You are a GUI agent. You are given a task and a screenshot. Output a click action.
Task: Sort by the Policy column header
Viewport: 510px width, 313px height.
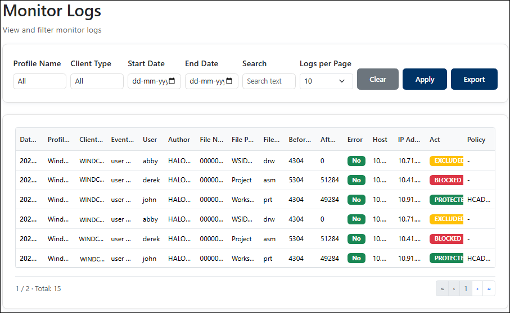pyautogui.click(x=476, y=140)
